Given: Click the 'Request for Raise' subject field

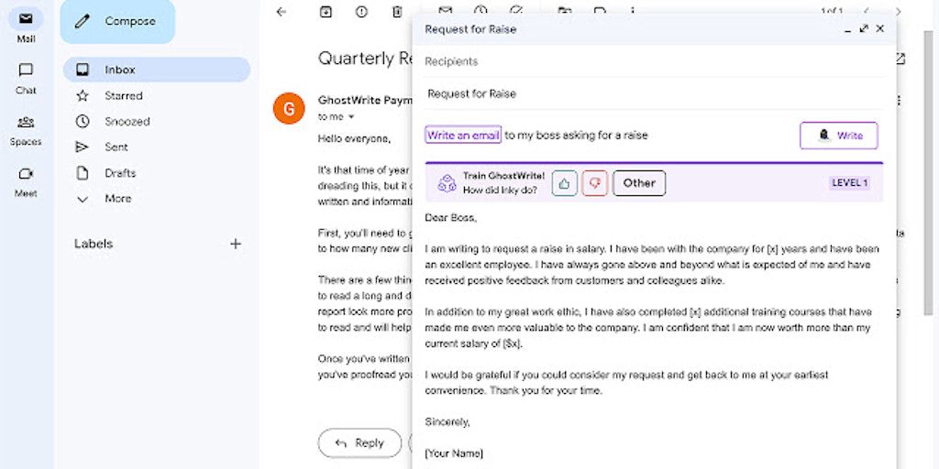Looking at the screenshot, I should pyautogui.click(x=653, y=94).
